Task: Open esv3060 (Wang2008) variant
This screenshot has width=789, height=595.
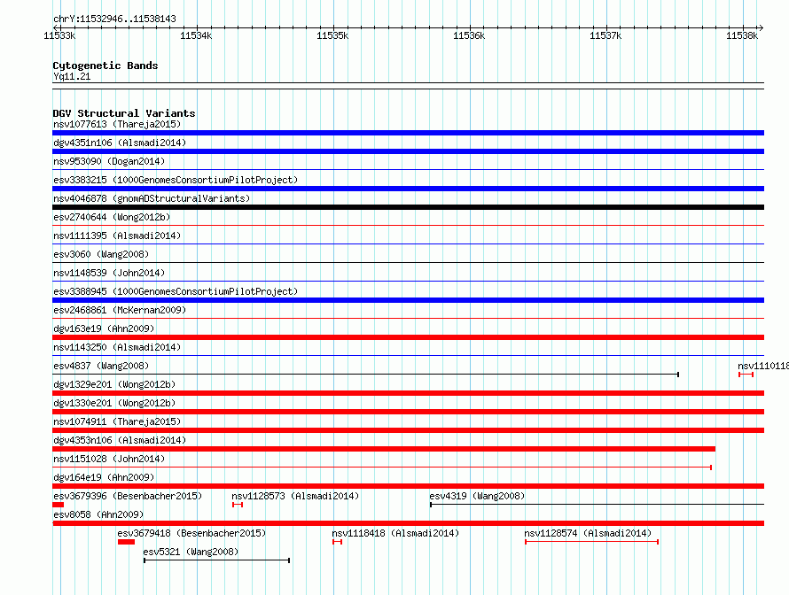Action: click(101, 254)
